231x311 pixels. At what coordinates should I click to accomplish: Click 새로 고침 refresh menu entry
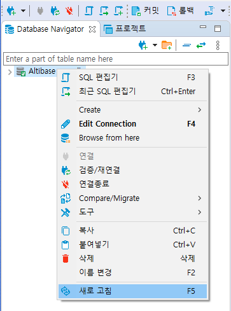point(132,291)
